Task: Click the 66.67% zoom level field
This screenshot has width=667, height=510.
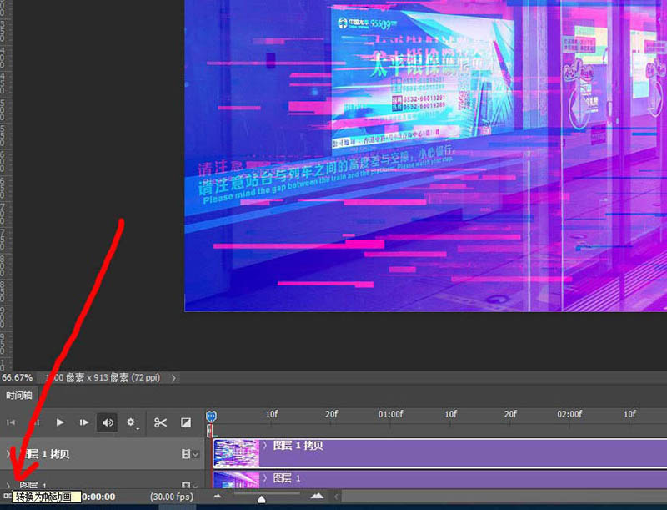Action: pyautogui.click(x=17, y=377)
